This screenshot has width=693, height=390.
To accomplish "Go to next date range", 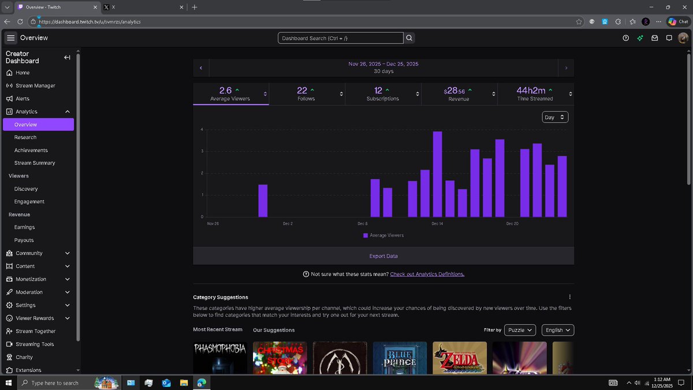I will point(566,68).
